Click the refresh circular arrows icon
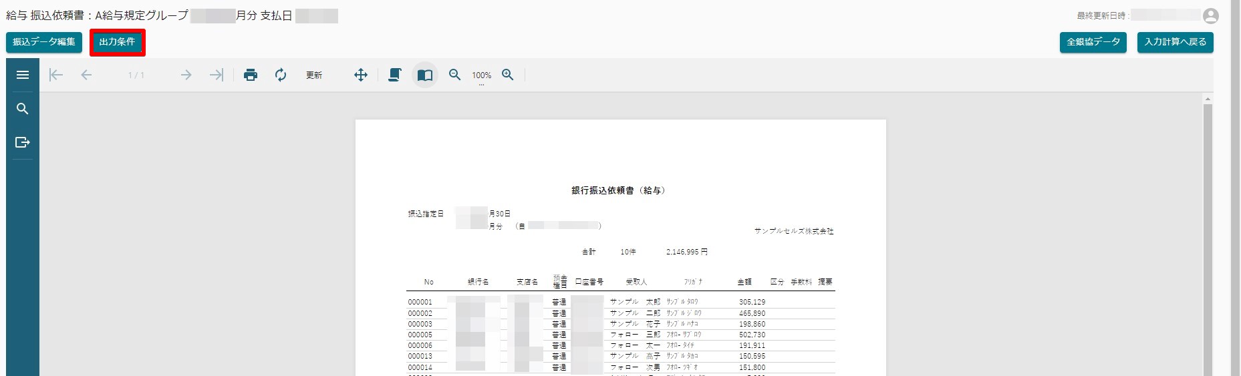Viewport: 1241px width, 376px height. [x=281, y=75]
